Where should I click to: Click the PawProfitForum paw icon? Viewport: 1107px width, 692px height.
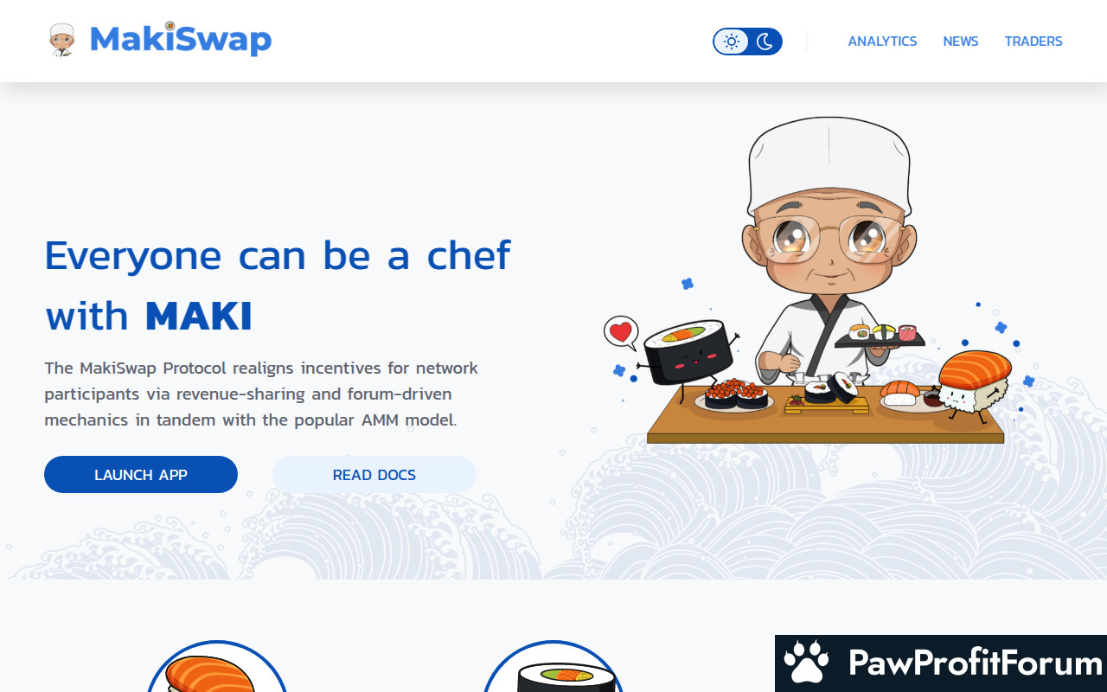807,663
